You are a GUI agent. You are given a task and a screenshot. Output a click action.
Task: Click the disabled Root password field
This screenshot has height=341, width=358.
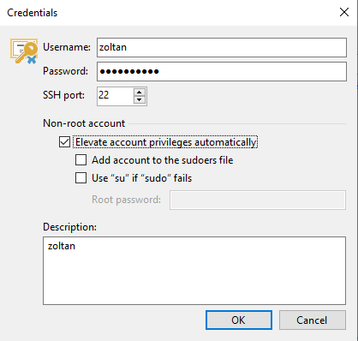(x=258, y=200)
